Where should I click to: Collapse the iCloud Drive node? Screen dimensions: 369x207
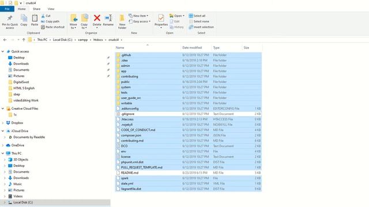click(x=3, y=131)
